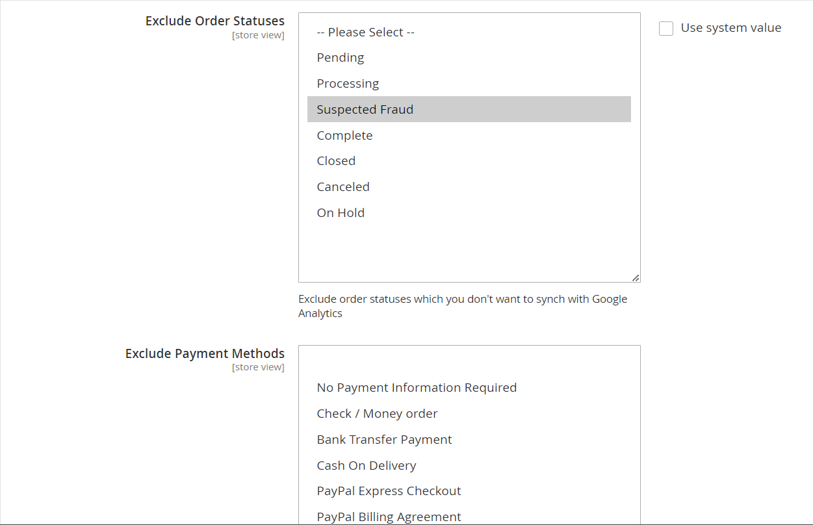Select Bank Transfer Payment option

coord(384,440)
